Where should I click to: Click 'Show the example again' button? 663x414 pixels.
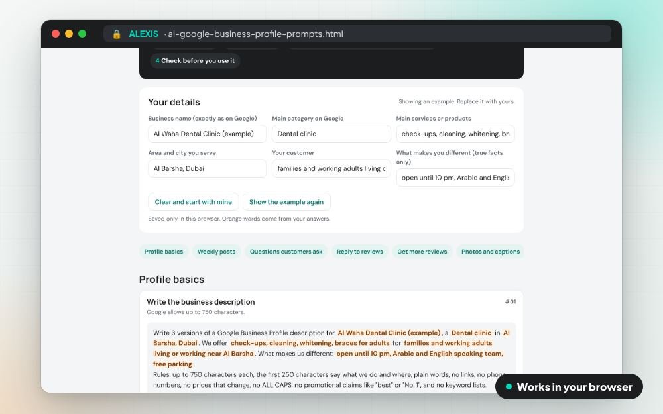(286, 202)
